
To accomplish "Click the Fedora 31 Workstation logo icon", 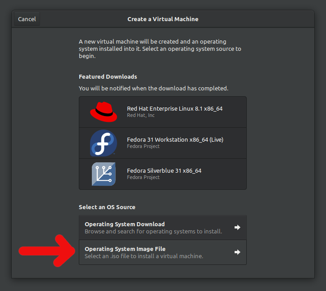I will 104,143.
